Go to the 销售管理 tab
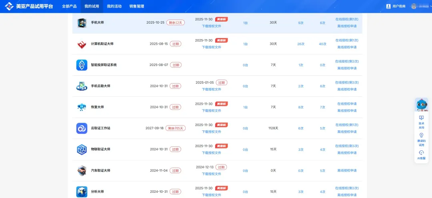This screenshot has width=432, height=198. point(137,6)
